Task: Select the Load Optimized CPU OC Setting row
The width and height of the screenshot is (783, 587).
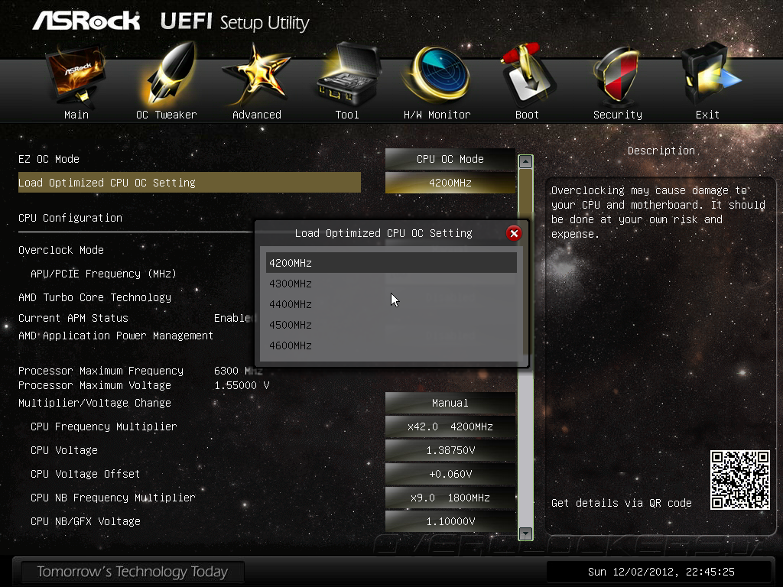Action: click(x=190, y=183)
